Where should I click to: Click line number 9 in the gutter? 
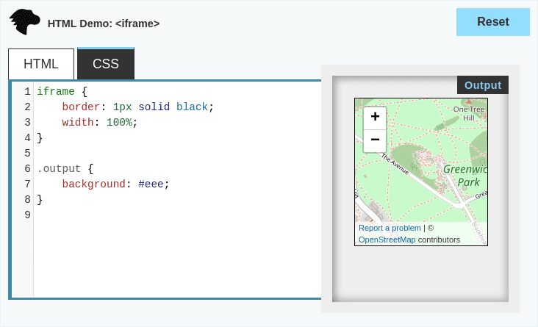pyautogui.click(x=27, y=215)
